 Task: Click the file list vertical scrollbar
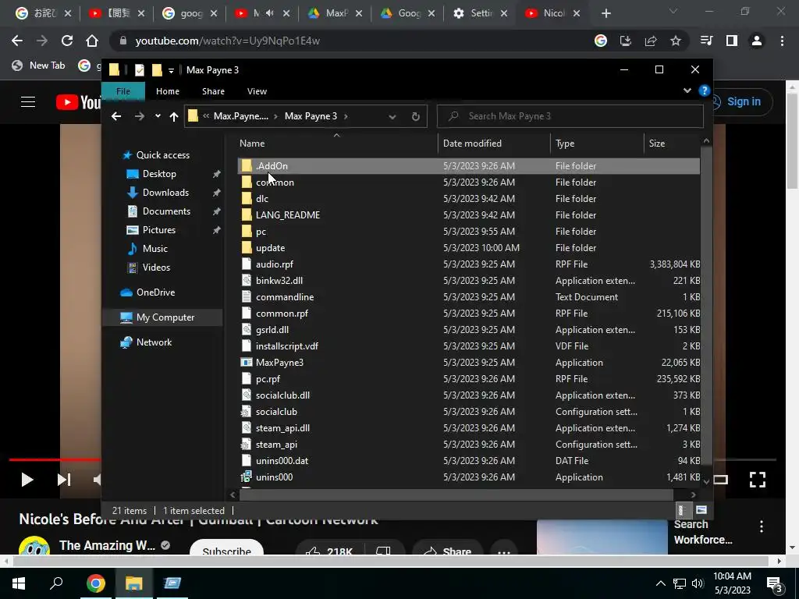705,306
